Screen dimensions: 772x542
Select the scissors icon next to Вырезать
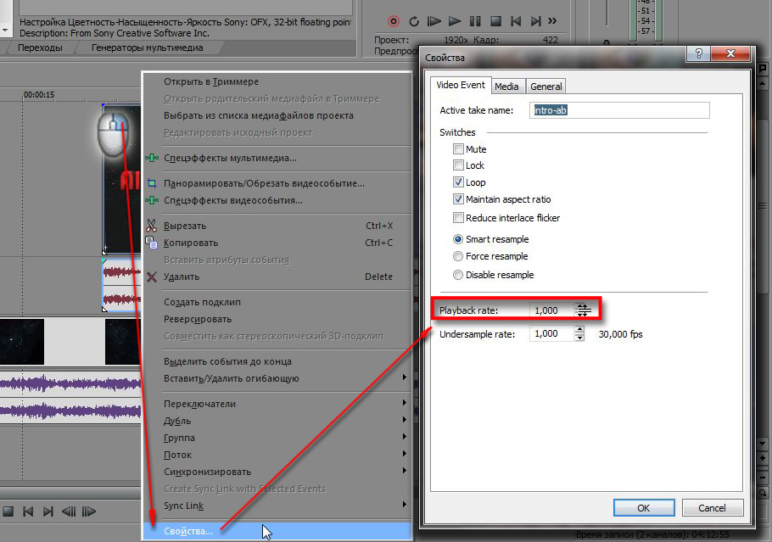[x=151, y=226]
